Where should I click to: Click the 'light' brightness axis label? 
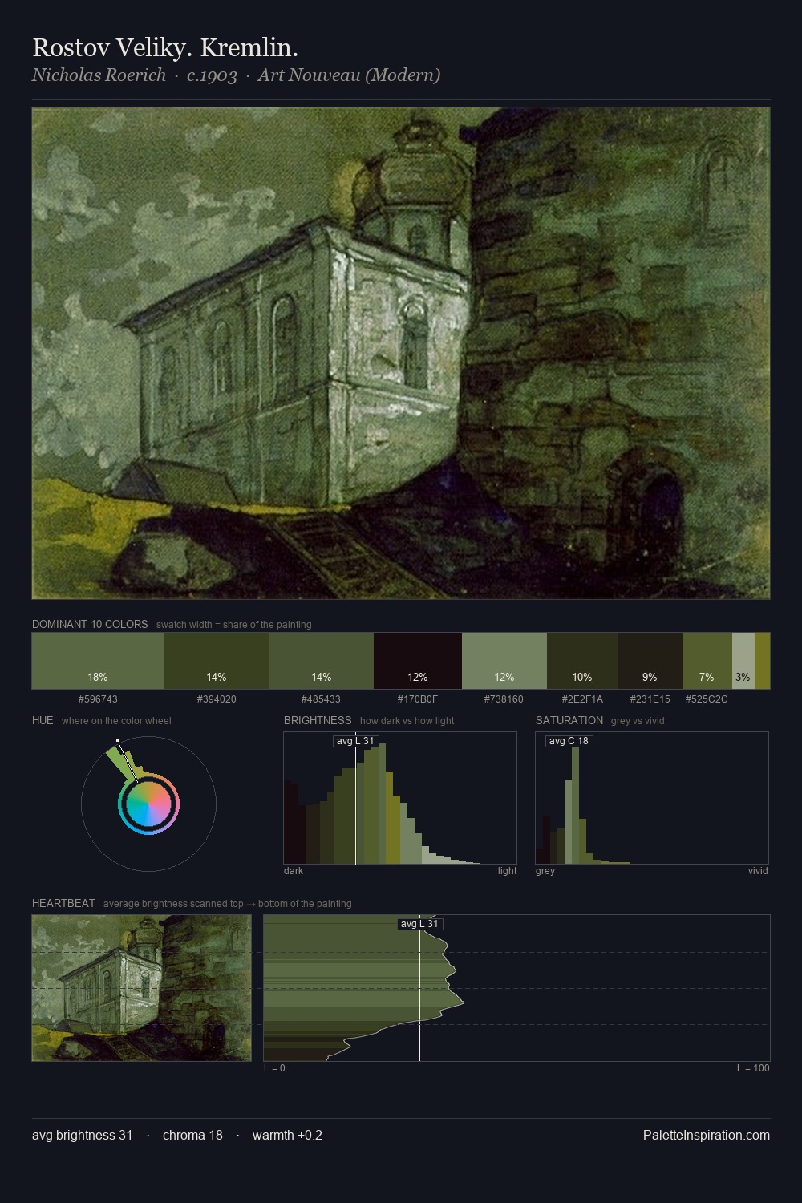tap(507, 871)
